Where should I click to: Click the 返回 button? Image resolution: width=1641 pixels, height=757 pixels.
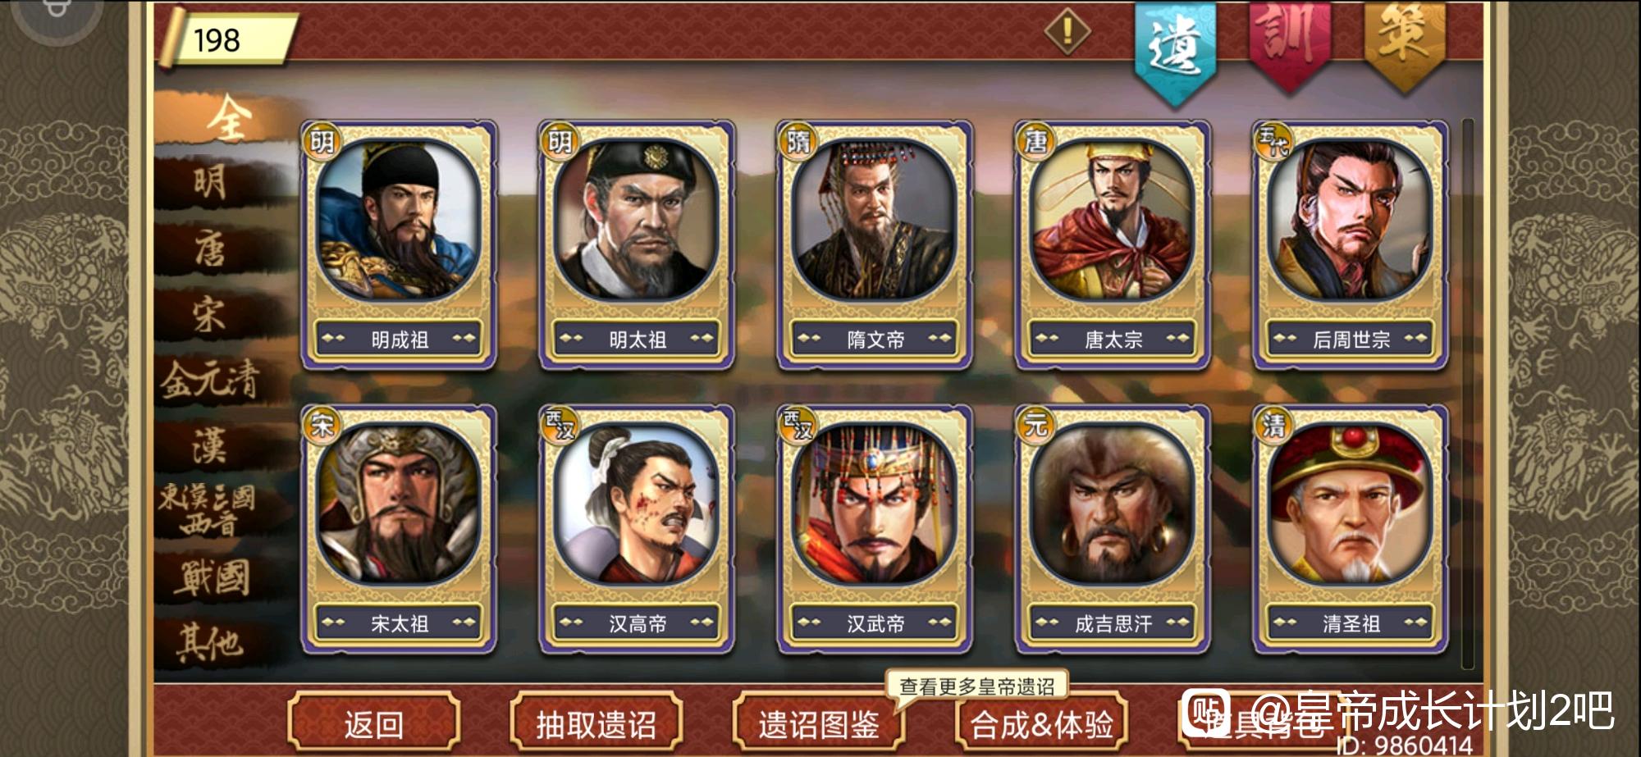[x=373, y=723]
